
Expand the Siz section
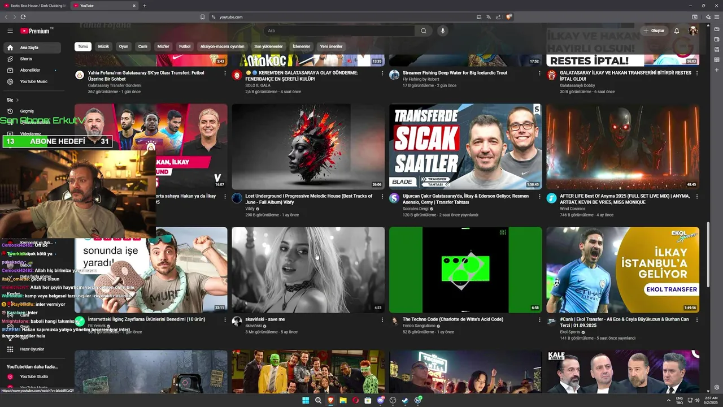pos(12,100)
